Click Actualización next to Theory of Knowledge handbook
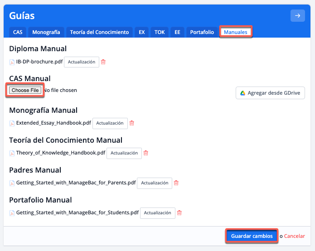Image resolution: width=315 pixels, height=251 pixels. (x=124, y=153)
